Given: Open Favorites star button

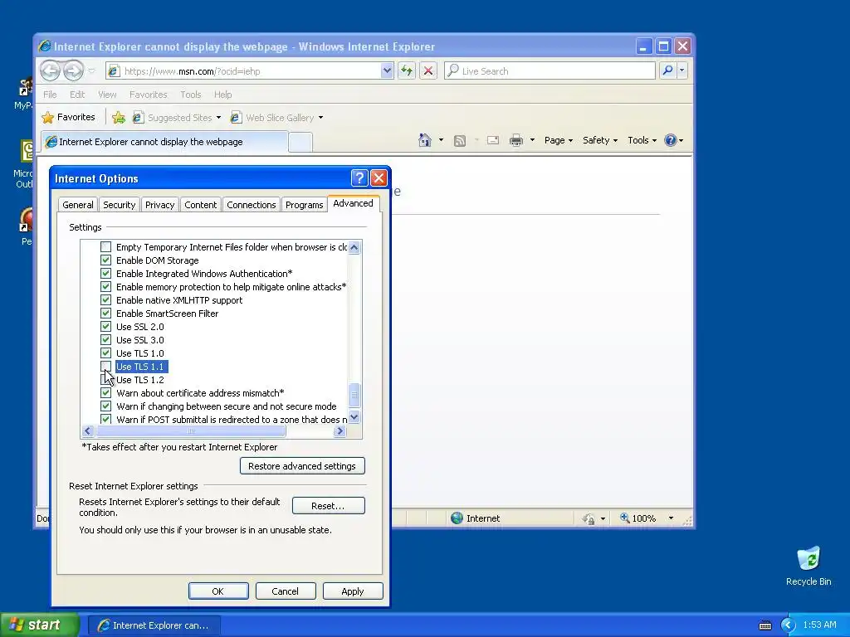Looking at the screenshot, I should 68,117.
